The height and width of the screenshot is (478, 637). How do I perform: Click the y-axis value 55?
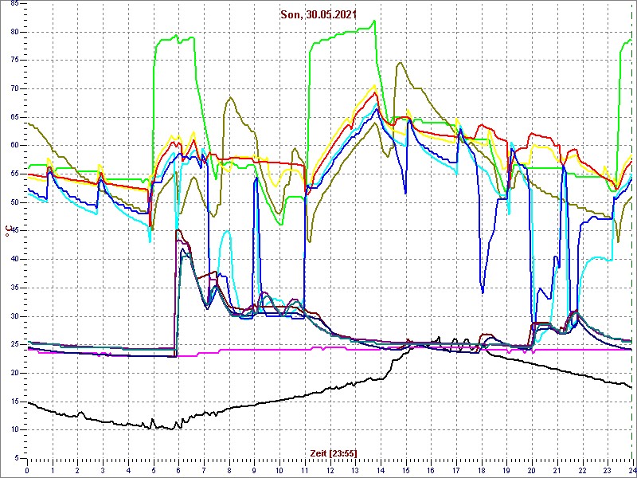click(14, 174)
